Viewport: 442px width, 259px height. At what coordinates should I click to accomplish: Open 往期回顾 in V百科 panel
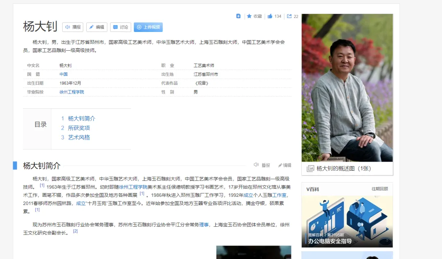(380, 189)
